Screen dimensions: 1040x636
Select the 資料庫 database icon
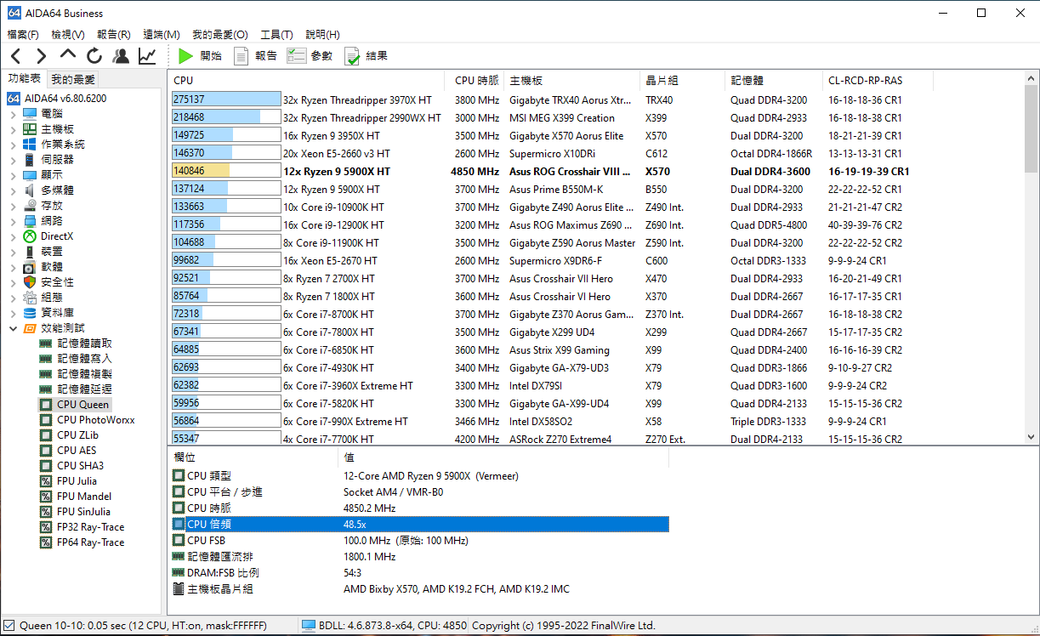point(30,313)
